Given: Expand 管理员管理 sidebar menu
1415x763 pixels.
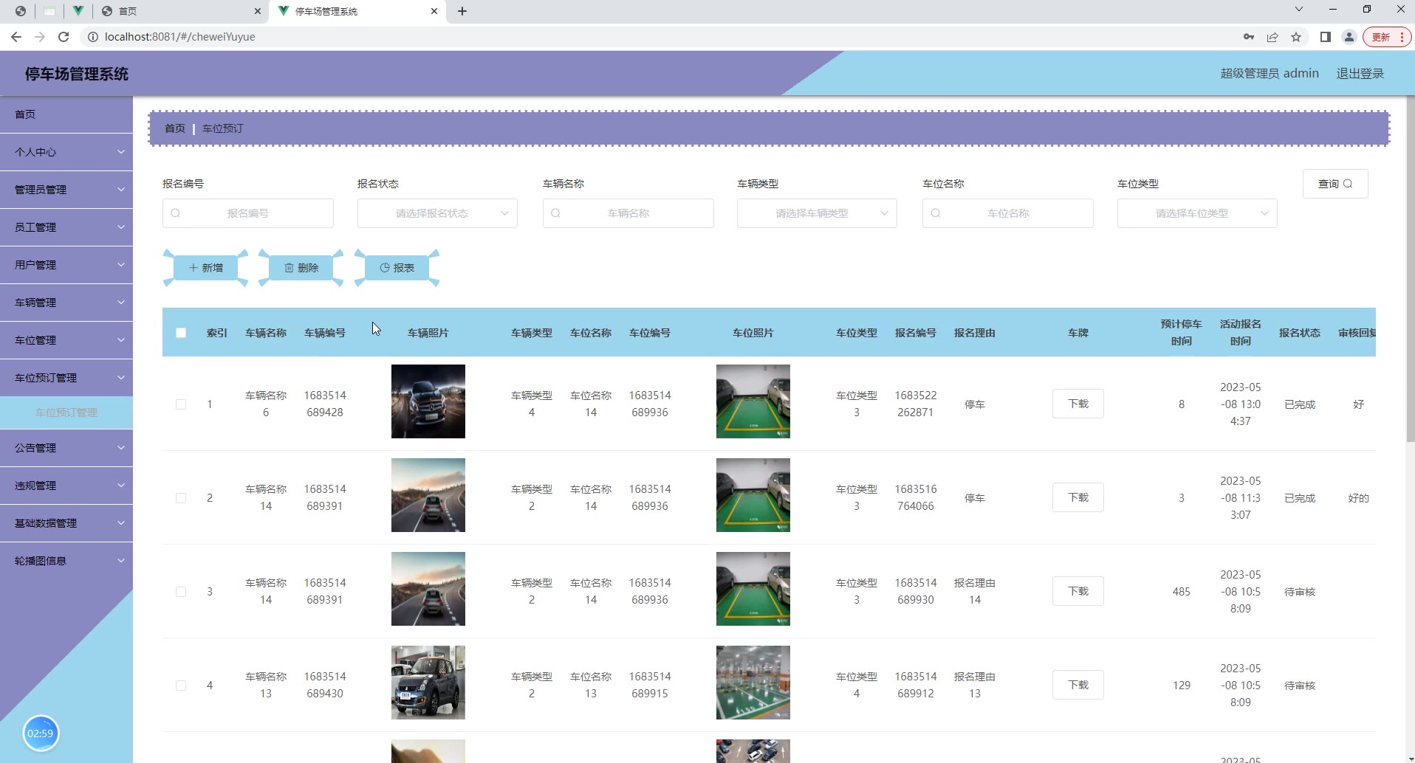Looking at the screenshot, I should [x=66, y=190].
